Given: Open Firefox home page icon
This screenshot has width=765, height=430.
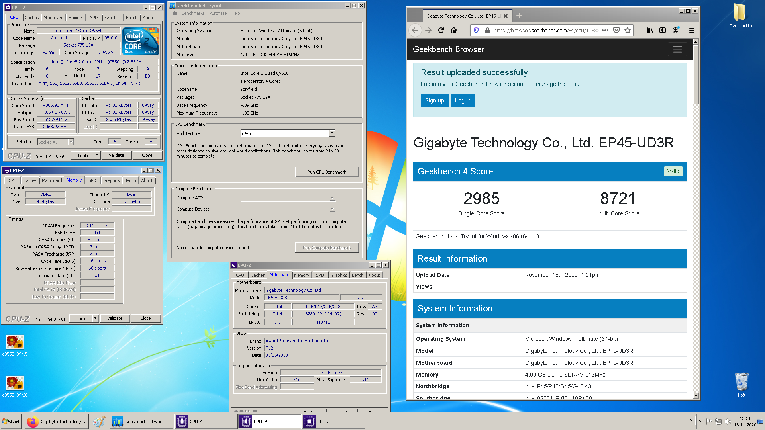Looking at the screenshot, I should 454,30.
